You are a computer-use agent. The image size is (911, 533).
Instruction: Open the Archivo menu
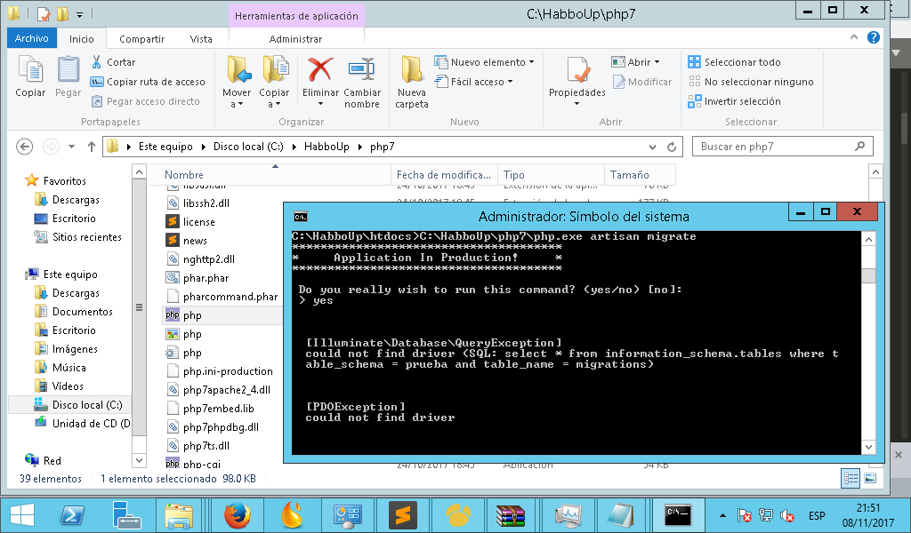tap(31, 38)
